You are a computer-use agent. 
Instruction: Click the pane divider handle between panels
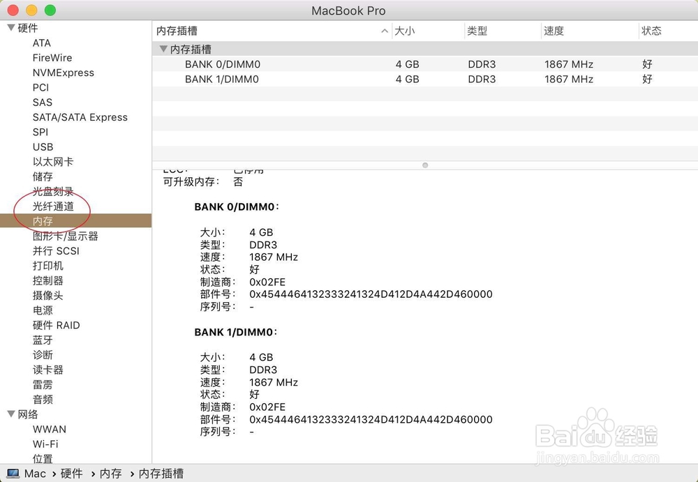(424, 165)
